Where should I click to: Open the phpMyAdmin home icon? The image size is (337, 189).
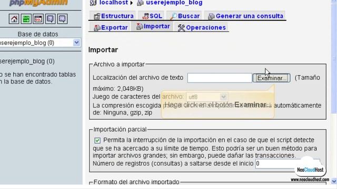coord(14,19)
